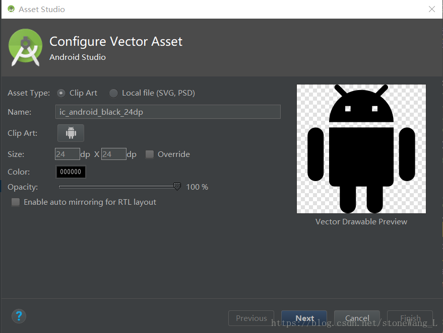Click the width size field 24
This screenshot has height=333, width=443.
[67, 154]
